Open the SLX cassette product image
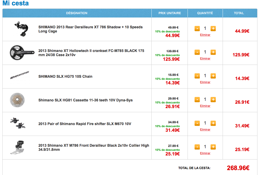The image size is (259, 175). (17, 100)
